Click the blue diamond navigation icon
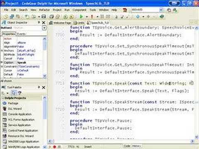This screenshot has width=199, height=149. coord(138,17)
